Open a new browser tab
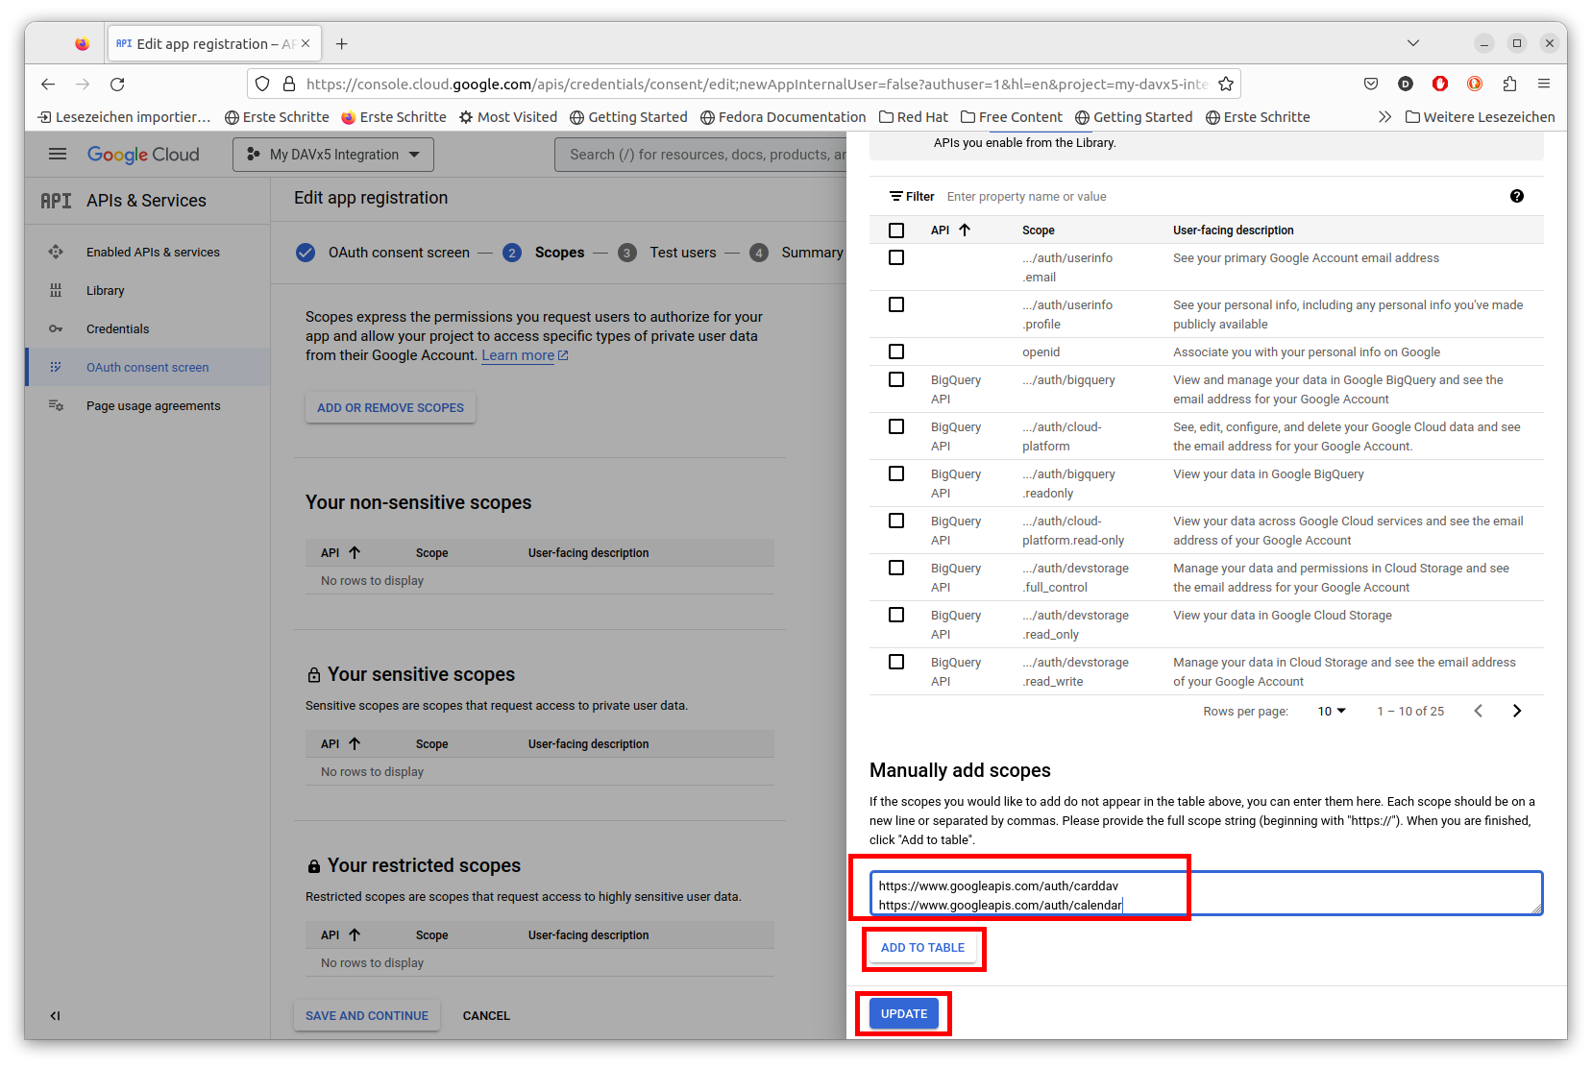 click(341, 43)
